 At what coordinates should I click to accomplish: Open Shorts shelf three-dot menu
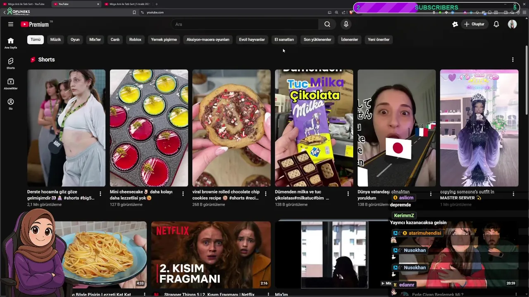click(513, 60)
